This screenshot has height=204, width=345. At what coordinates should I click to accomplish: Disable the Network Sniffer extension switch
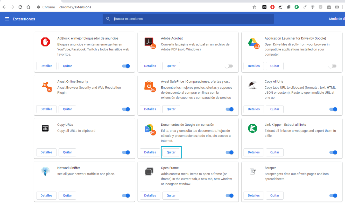coord(126,195)
